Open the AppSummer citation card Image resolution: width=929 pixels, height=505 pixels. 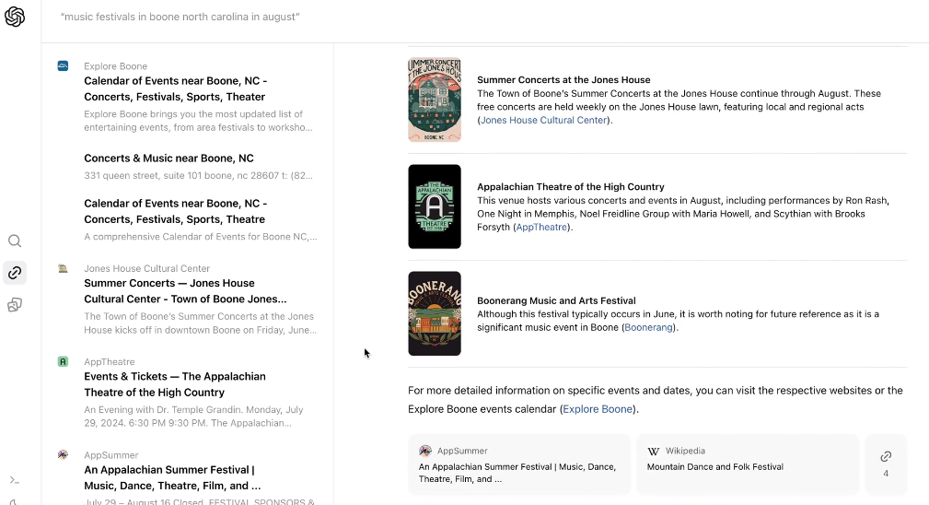pos(519,464)
